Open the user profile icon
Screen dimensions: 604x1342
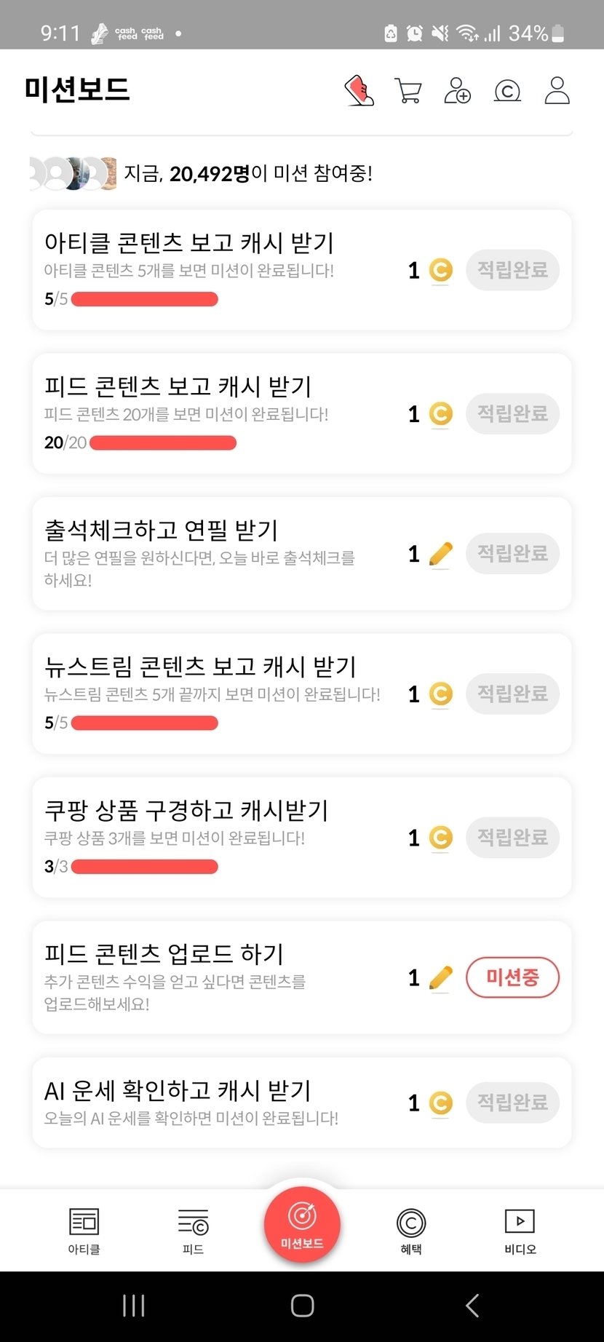(557, 91)
